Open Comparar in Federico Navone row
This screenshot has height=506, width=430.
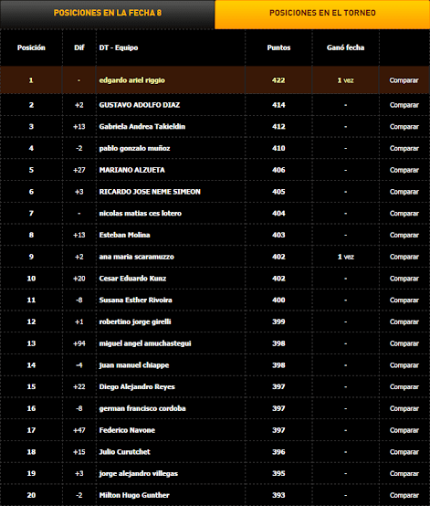(404, 430)
